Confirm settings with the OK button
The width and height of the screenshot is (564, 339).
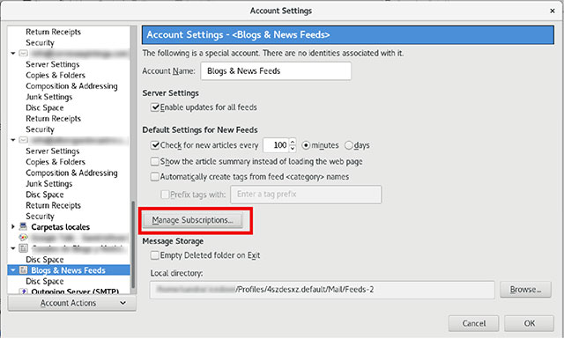pyautogui.click(x=529, y=323)
